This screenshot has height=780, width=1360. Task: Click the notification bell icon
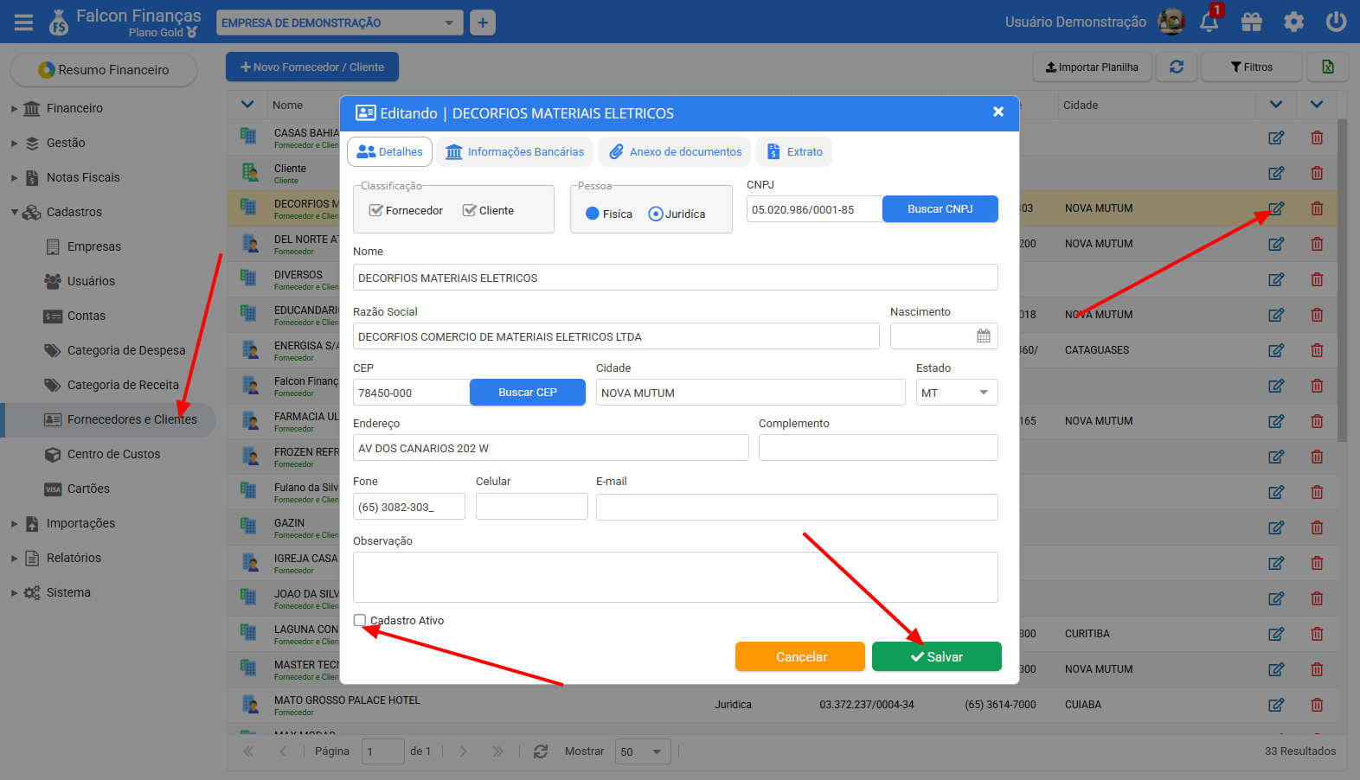[1209, 22]
